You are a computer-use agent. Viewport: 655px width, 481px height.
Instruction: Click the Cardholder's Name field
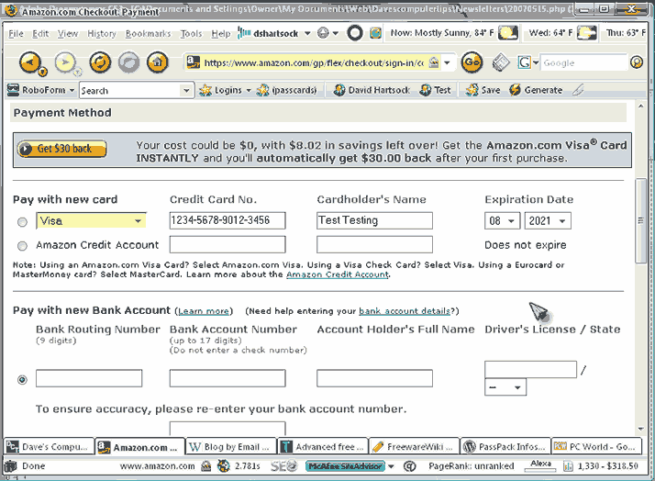[374, 220]
